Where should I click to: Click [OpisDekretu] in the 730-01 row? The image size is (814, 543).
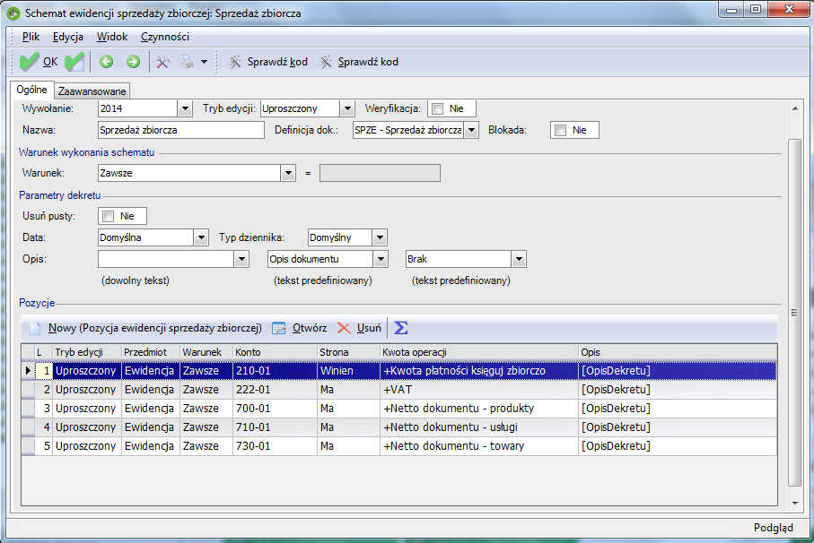pos(678,446)
